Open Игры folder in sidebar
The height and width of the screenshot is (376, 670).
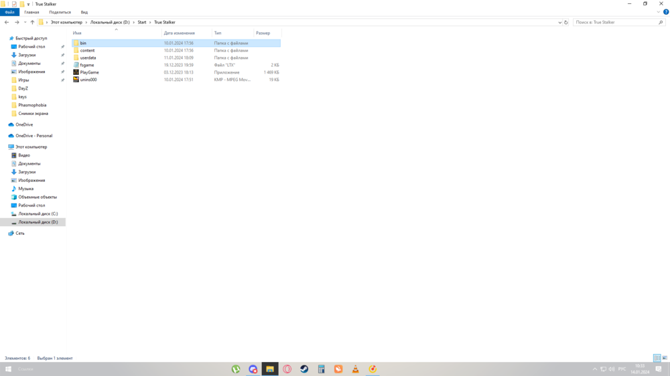(23, 80)
